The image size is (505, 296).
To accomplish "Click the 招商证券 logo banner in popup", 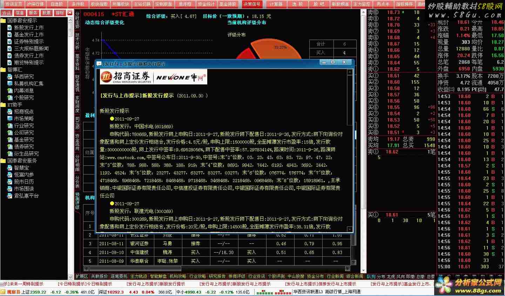I will click(x=154, y=77).
